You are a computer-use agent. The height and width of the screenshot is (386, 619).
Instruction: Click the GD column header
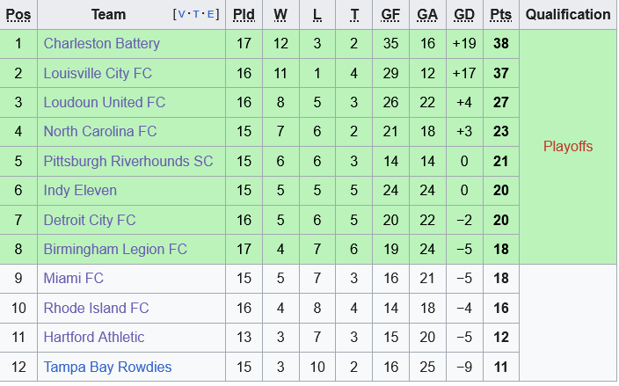[x=464, y=15]
